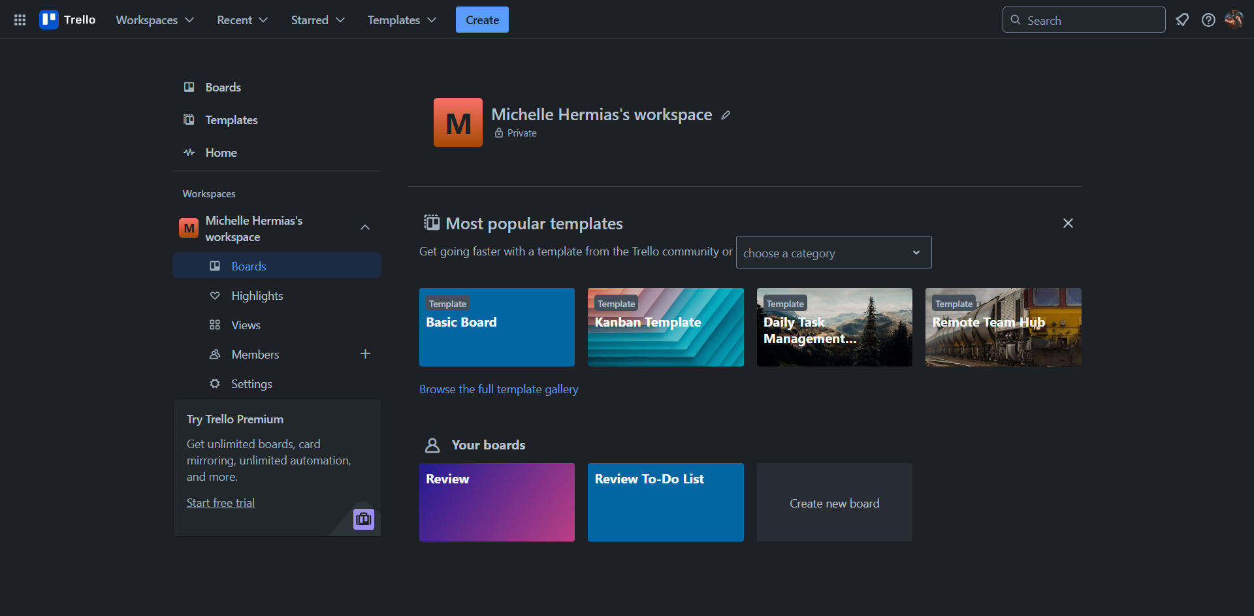
Task: Open the Workspaces dropdown in top bar
Action: click(155, 20)
